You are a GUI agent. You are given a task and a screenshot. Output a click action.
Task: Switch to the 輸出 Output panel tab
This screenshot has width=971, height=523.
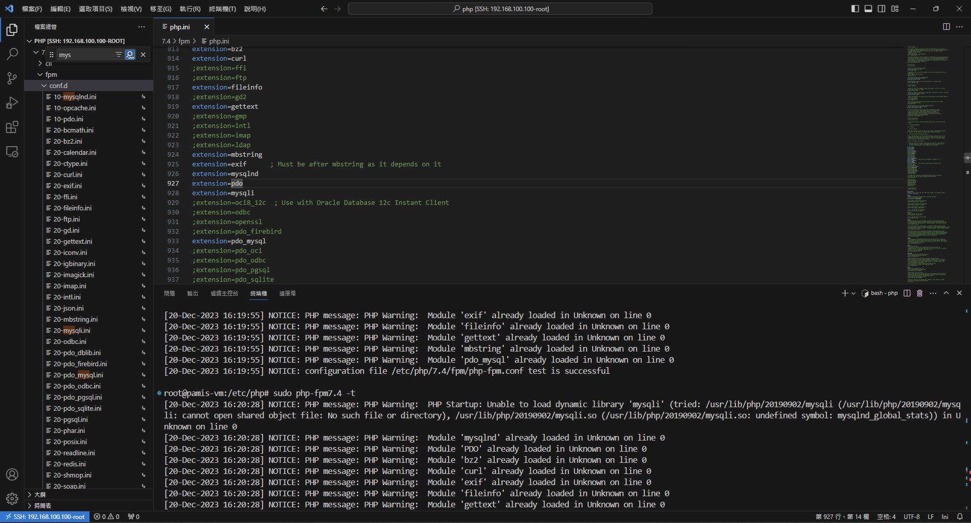[x=193, y=293]
